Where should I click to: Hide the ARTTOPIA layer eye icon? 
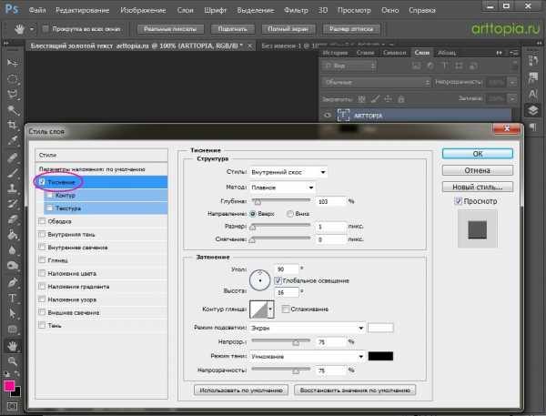(328, 116)
